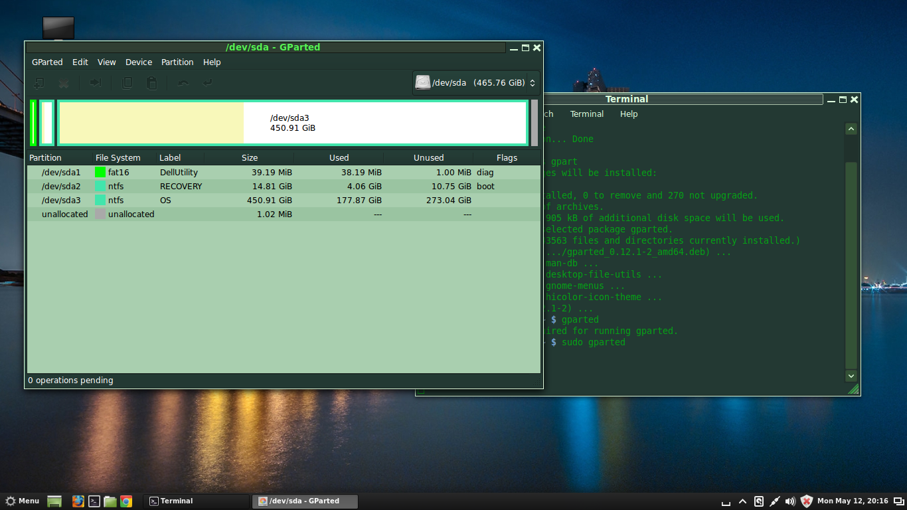907x510 pixels.
Task: Open the Terminal menu in Terminal window
Action: (x=587, y=114)
